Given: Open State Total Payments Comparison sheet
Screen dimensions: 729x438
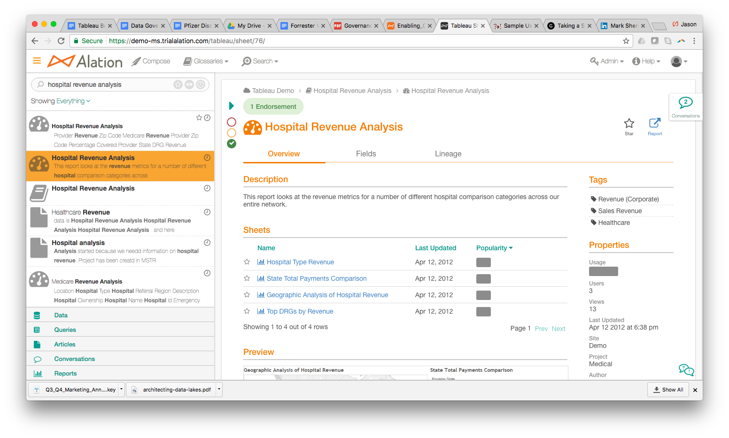Looking at the screenshot, I should click(317, 278).
